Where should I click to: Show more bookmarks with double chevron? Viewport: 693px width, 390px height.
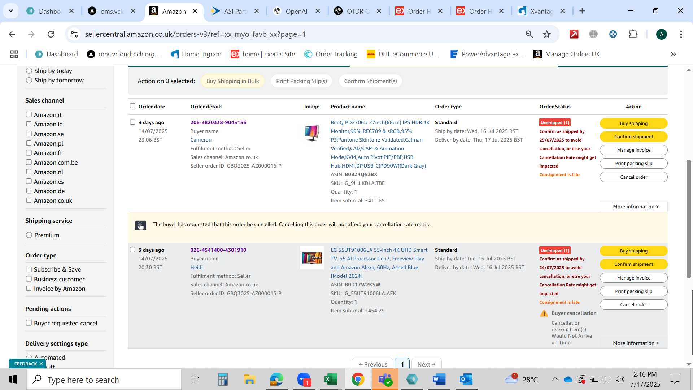tap(673, 54)
